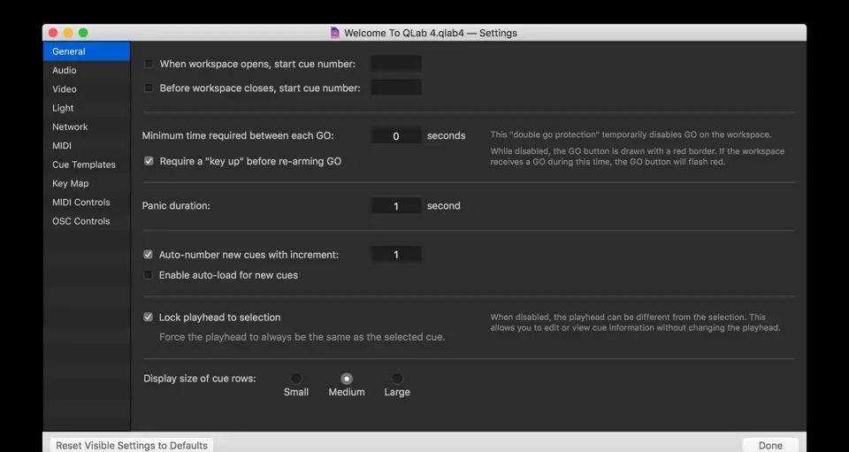The image size is (849, 452).
Task: Click the Done button
Action: coord(770,446)
